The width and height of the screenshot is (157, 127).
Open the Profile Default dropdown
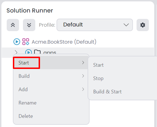95,25
